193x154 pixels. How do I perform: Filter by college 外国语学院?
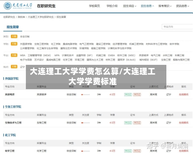[26, 44]
